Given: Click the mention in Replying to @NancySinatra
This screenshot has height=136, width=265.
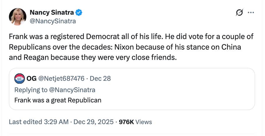Looking at the screenshot, I should [x=74, y=90].
